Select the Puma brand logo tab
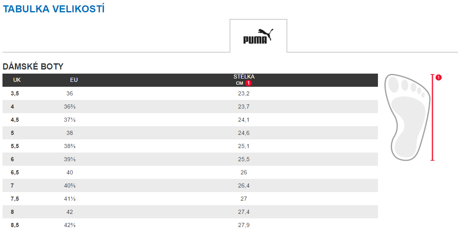Viewport: 458px width, 234px height. [x=258, y=36]
